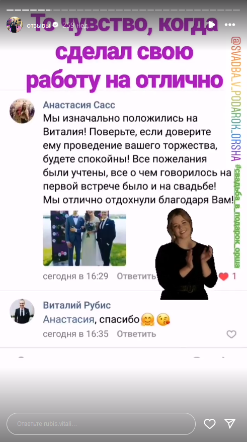This screenshot has width=247, height=442.
Task: Tap the @SVADBA_V_PODAROK_ORSHA mention
Action: click(x=235, y=99)
